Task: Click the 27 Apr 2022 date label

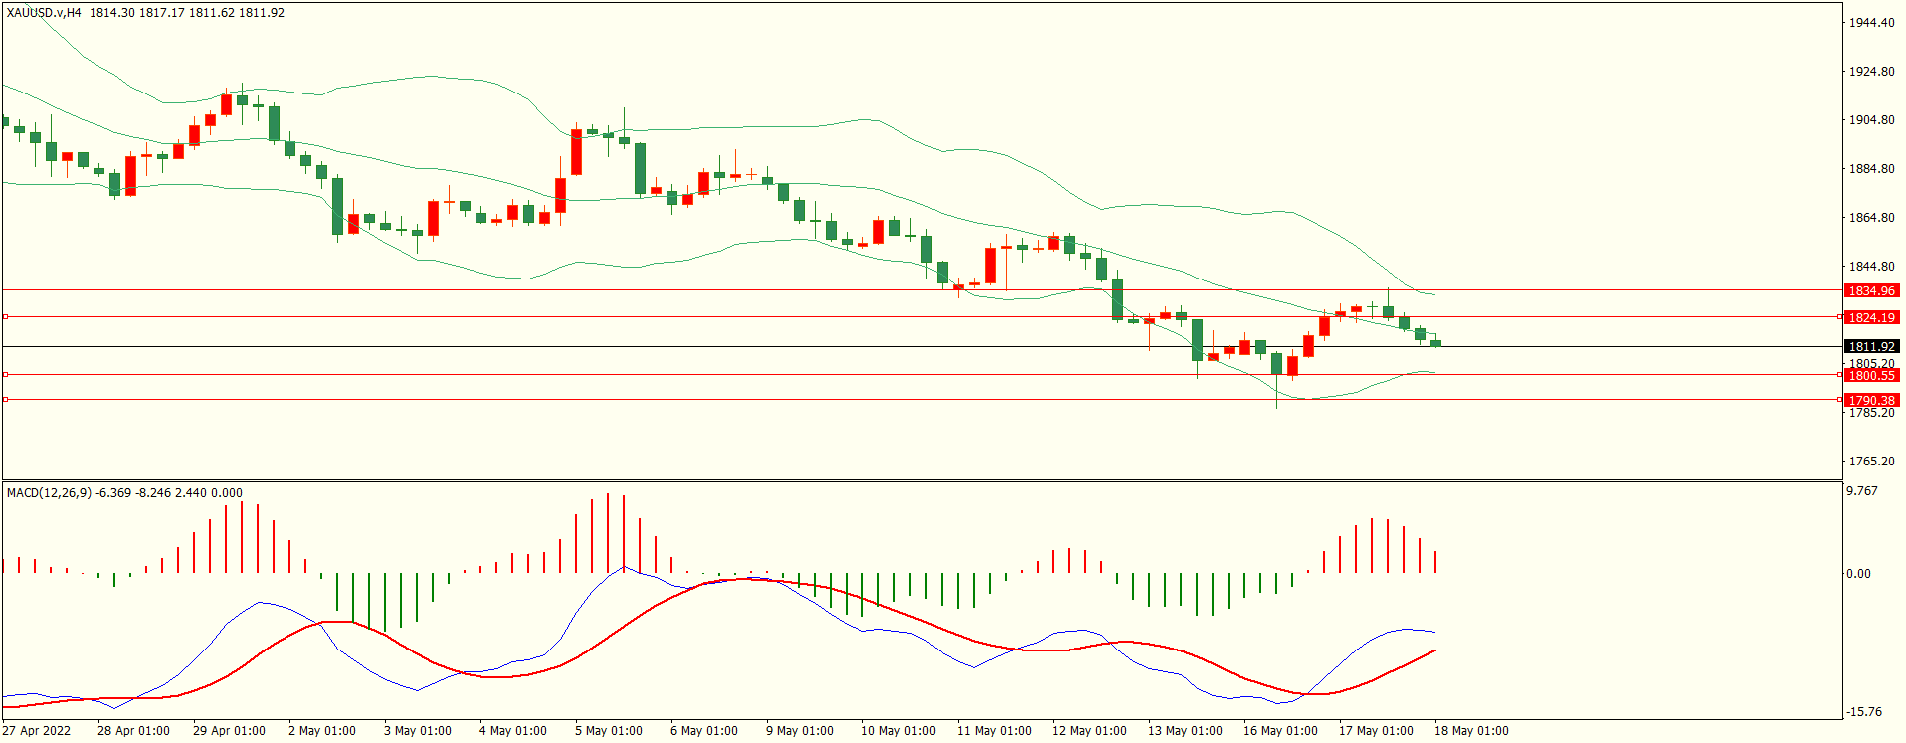Action: (x=37, y=731)
